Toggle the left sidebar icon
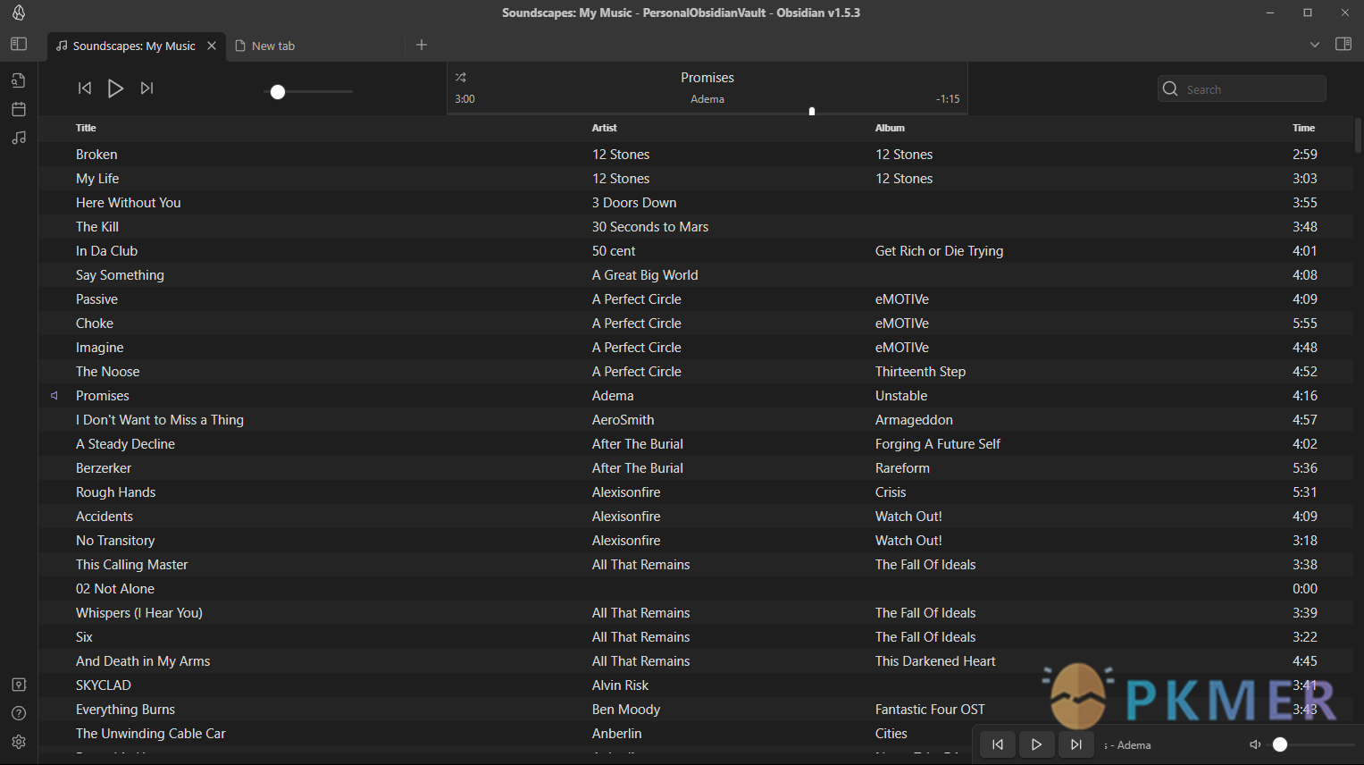 19,44
